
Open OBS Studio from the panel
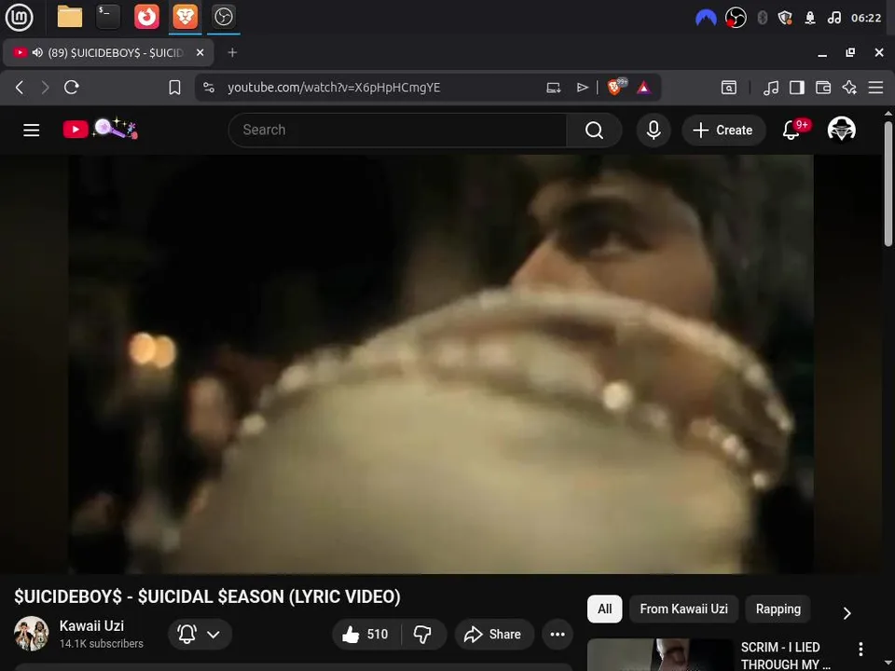point(223,17)
